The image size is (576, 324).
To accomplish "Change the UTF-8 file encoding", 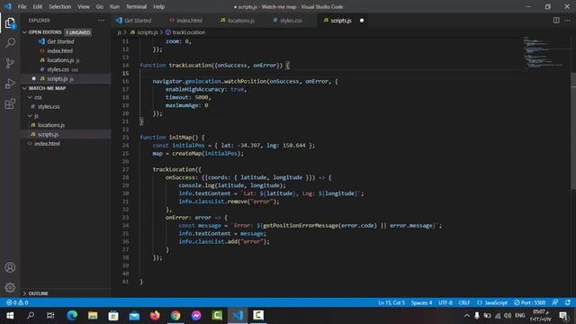I will pos(445,302).
